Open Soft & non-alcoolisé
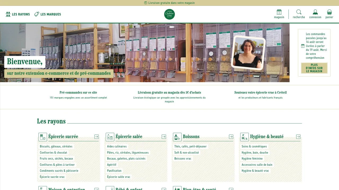339x190 pixels. pos(186,153)
